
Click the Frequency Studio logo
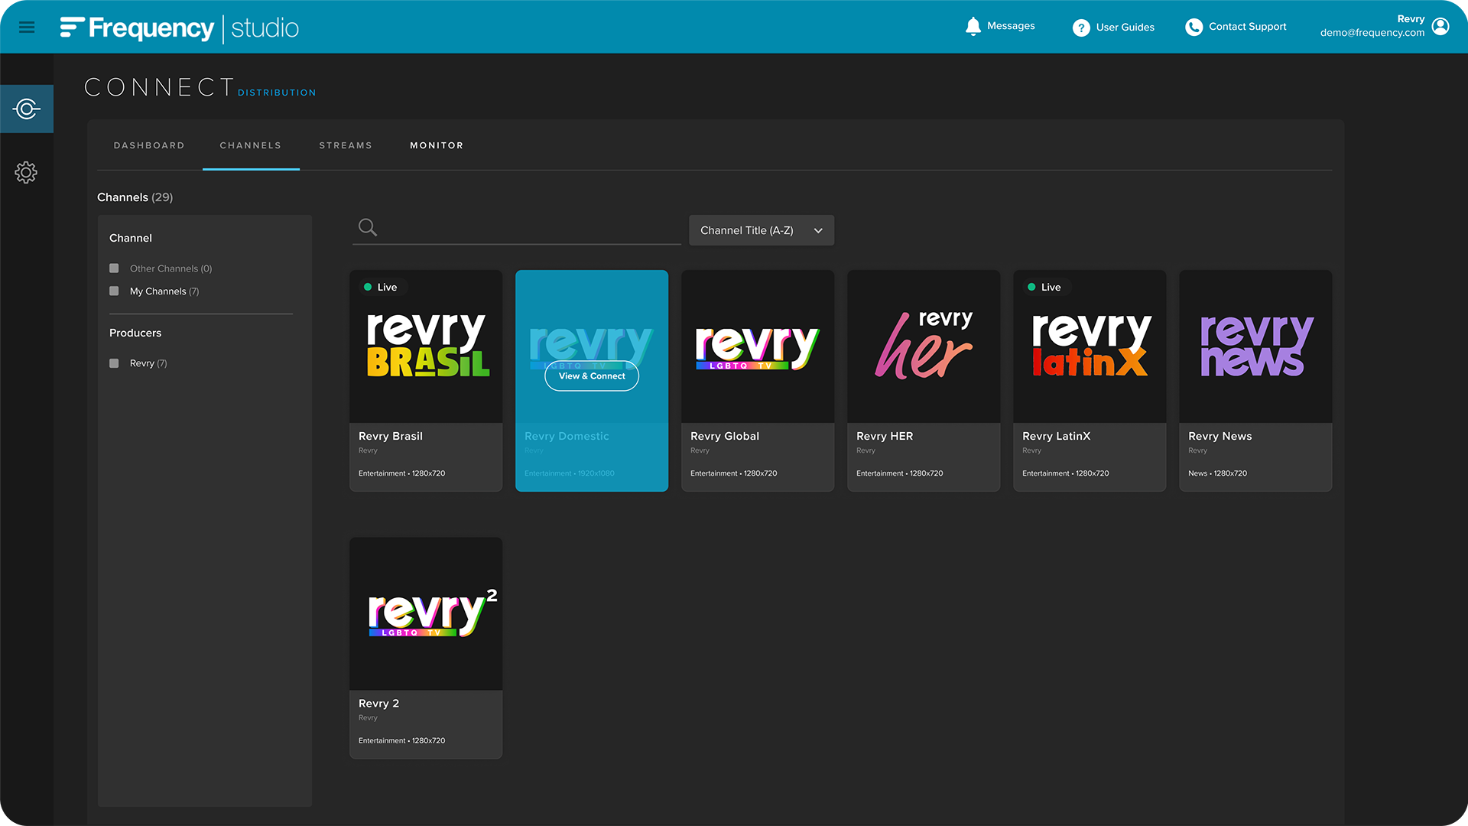tap(180, 28)
